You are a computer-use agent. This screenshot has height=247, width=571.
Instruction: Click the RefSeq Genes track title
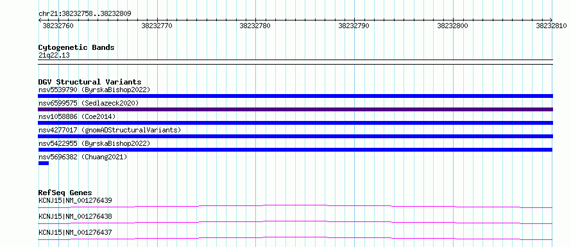[x=65, y=193]
